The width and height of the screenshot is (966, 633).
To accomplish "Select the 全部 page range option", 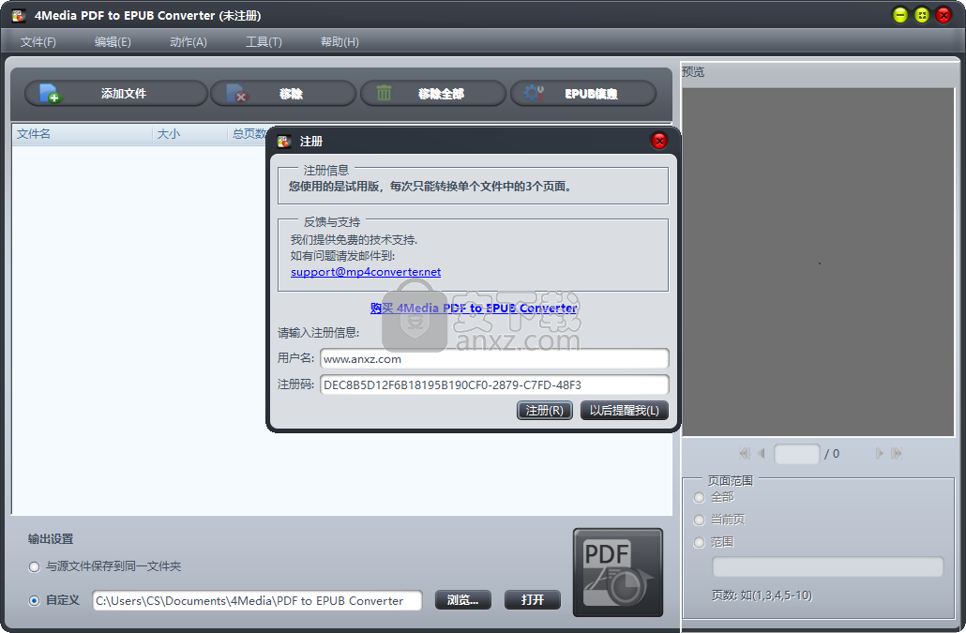I will click(x=699, y=497).
